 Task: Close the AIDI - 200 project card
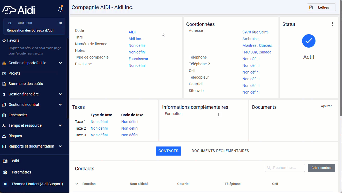tap(61, 23)
